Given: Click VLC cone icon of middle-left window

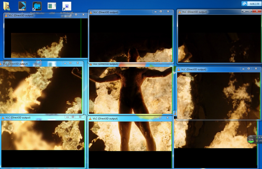Looking at the screenshot, I should (1, 64).
